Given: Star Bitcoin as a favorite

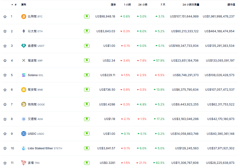Looking at the screenshot, I should 5,16.
